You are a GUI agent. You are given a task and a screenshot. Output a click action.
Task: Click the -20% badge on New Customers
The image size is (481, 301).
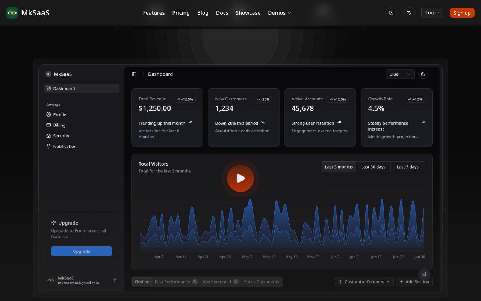click(263, 99)
